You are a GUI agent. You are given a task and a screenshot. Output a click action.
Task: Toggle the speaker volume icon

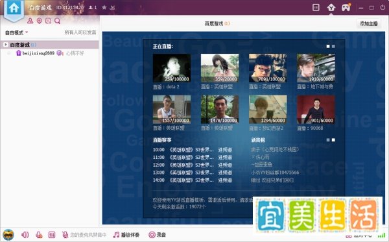pos(25,235)
